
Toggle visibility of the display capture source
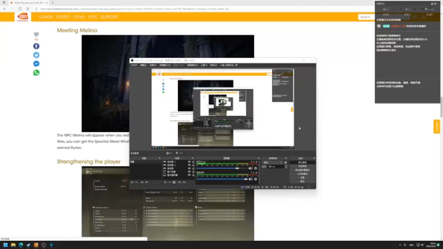coord(189,175)
